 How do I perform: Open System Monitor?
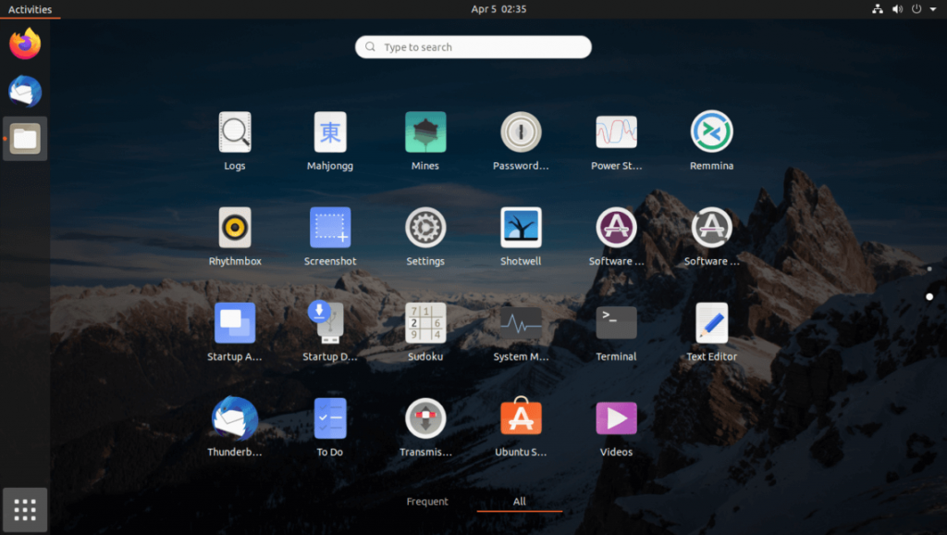(x=521, y=320)
